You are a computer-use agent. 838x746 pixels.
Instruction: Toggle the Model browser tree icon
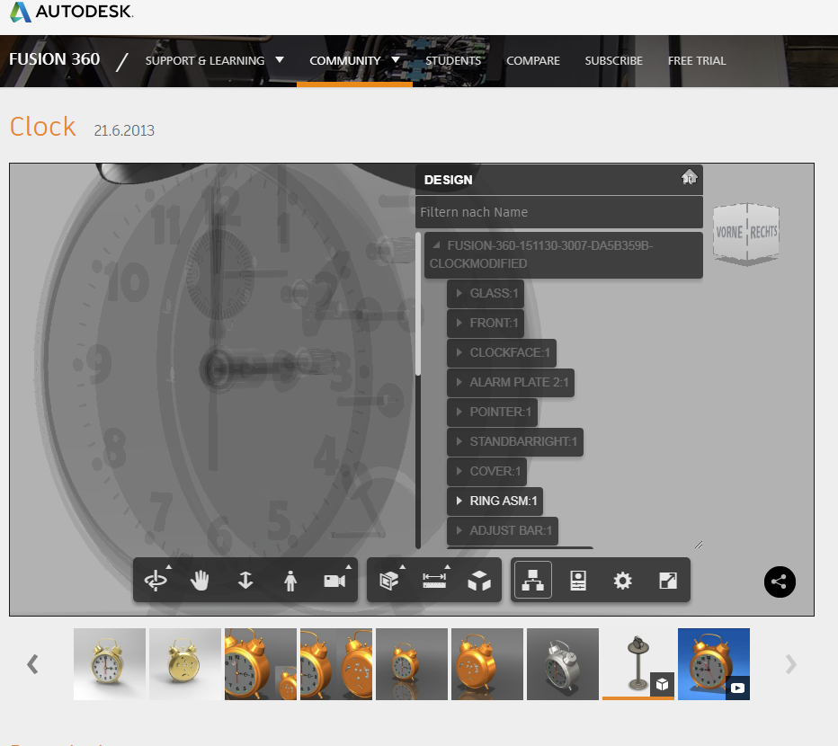[533, 581]
